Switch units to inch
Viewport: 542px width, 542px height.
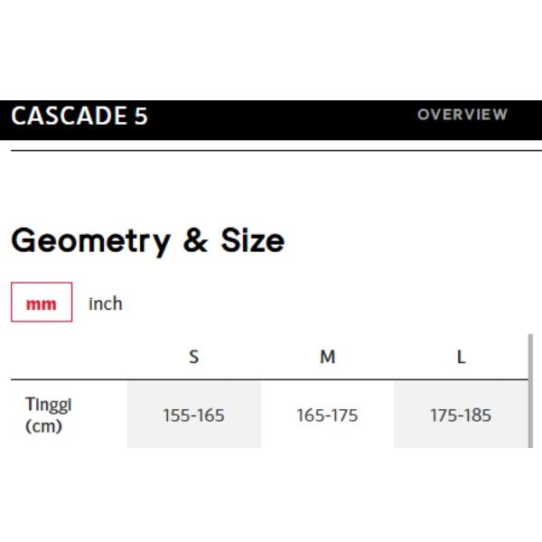point(105,304)
